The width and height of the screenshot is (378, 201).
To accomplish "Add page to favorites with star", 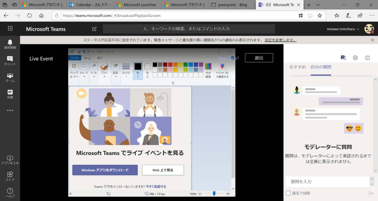I will tap(320, 15).
